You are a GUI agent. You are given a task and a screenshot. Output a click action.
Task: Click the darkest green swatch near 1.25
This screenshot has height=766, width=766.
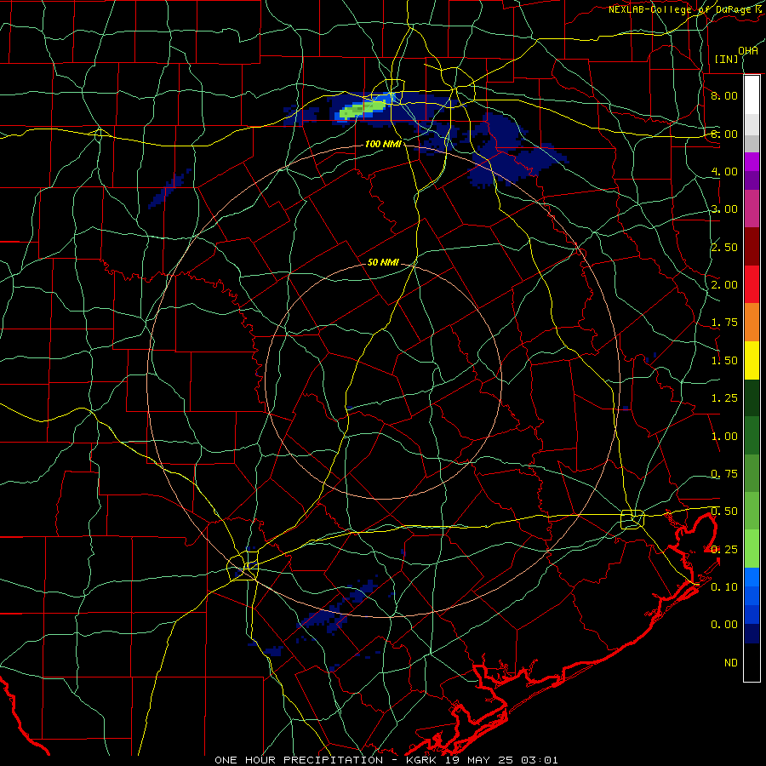(752, 397)
